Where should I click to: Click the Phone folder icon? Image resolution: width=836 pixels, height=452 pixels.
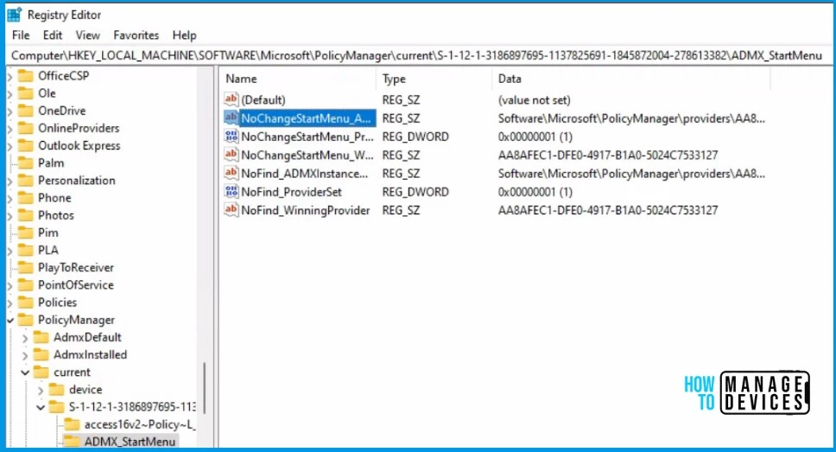click(x=25, y=198)
